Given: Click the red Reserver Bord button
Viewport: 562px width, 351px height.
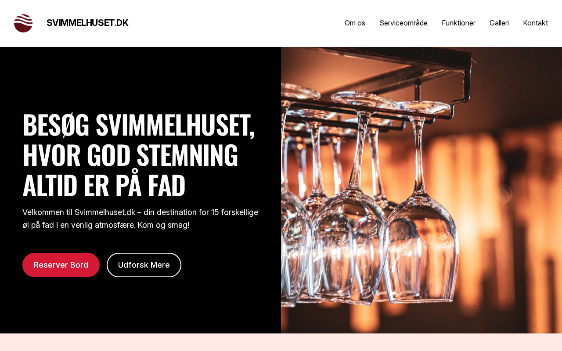Looking at the screenshot, I should (61, 265).
